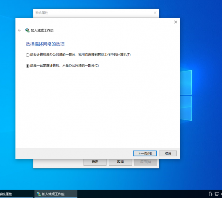Click 取消 in the 系统属性 window

(120, 162)
